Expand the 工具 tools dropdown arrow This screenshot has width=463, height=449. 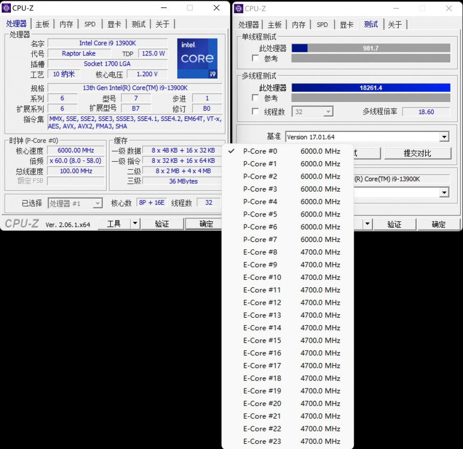coord(135,224)
